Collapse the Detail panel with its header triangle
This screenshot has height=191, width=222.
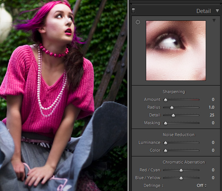coord(217,11)
